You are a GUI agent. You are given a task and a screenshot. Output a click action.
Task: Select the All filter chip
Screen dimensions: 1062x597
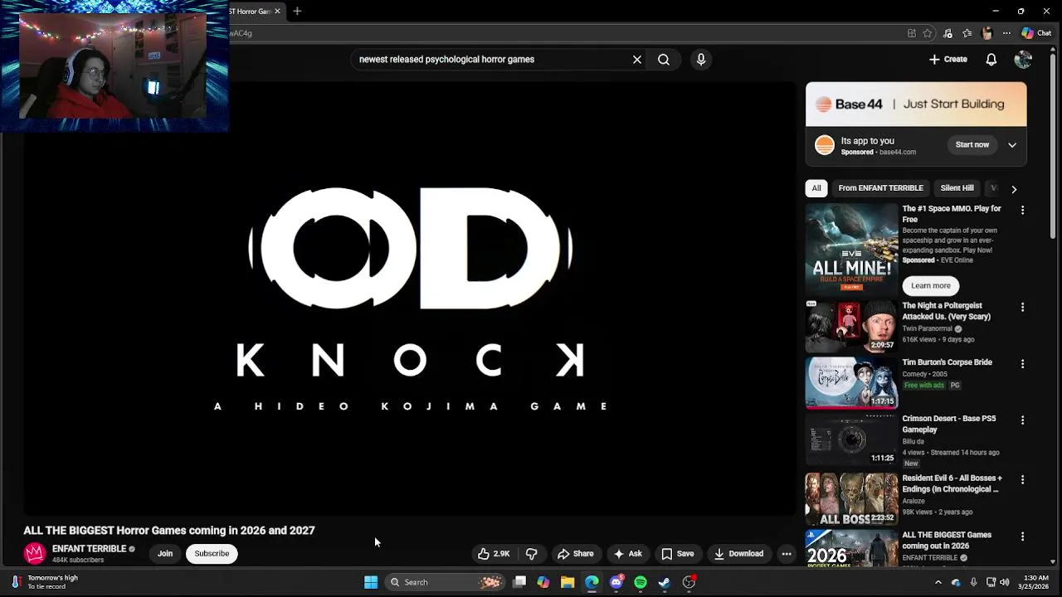(x=816, y=188)
